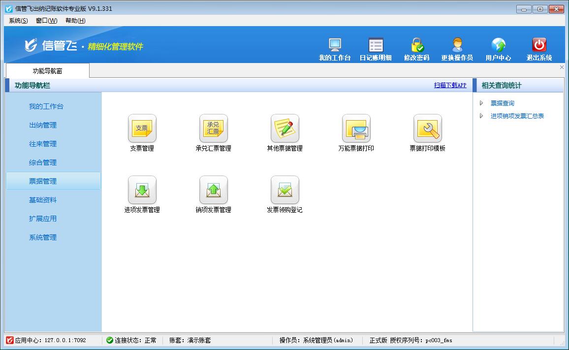
Task: Select 出纳管理 in navigation sidebar
Action: coord(43,125)
